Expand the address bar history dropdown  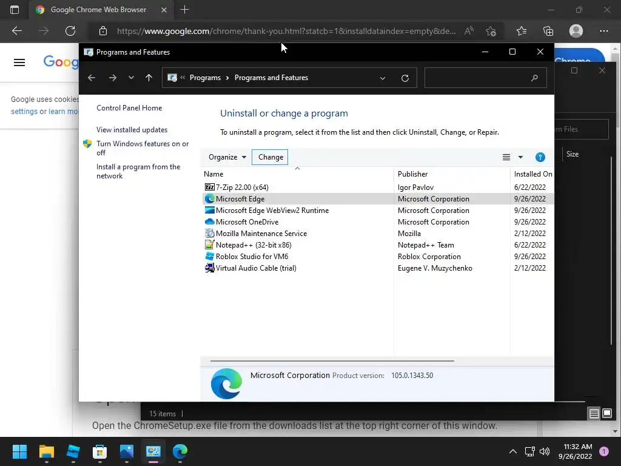click(x=383, y=78)
